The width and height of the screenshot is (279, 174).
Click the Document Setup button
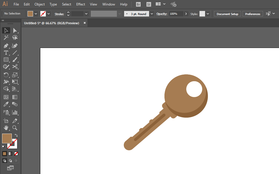(227, 14)
